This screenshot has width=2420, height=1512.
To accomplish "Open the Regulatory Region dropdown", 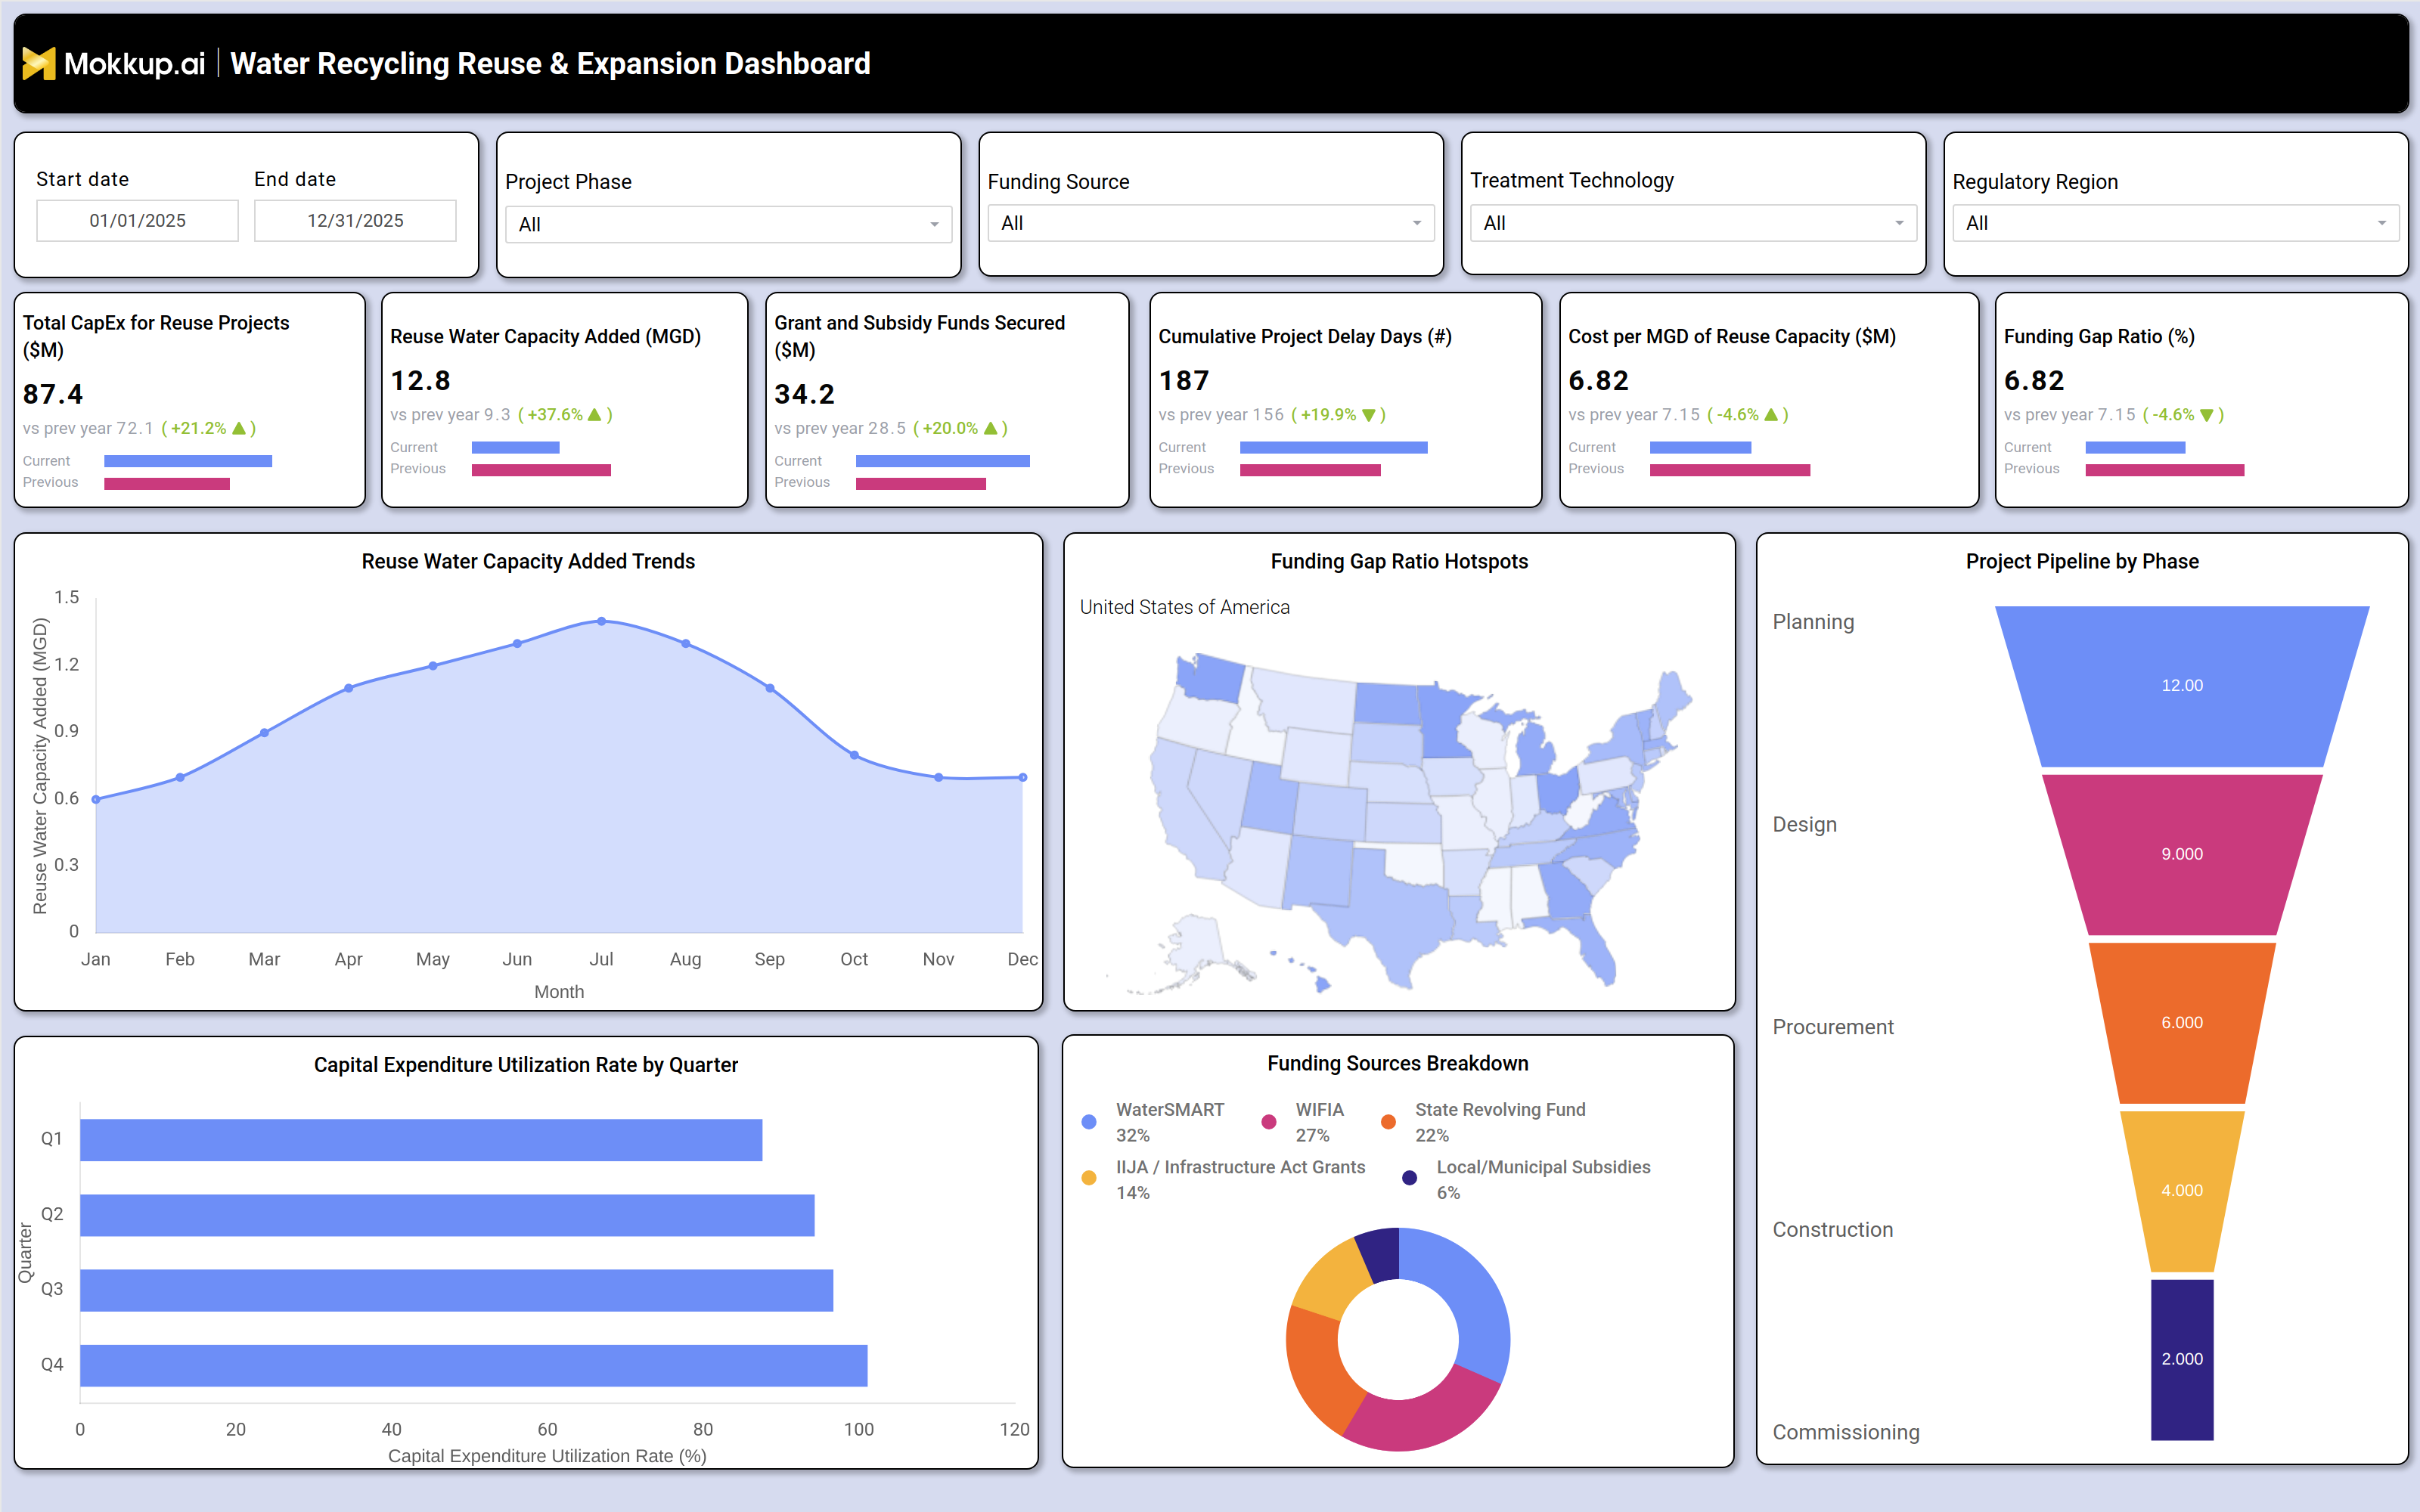I will (x=2176, y=223).
